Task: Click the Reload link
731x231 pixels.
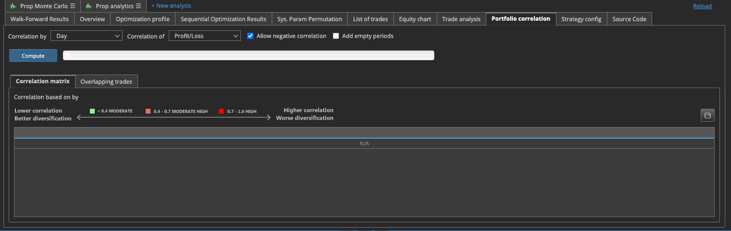Action: point(702,6)
